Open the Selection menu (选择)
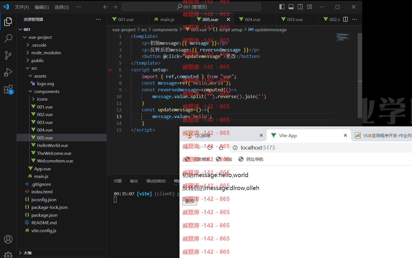412x258 pixels. point(61,7)
